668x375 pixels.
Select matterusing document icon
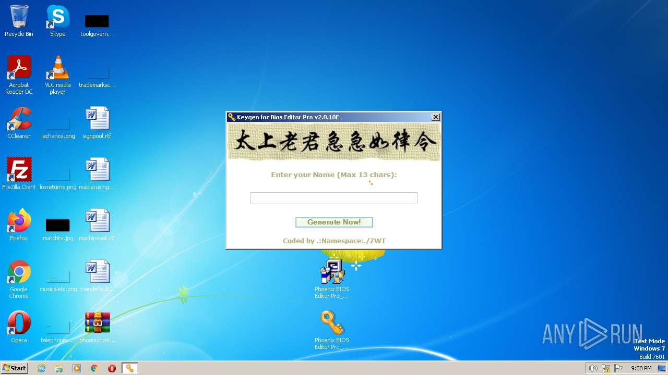click(x=97, y=174)
